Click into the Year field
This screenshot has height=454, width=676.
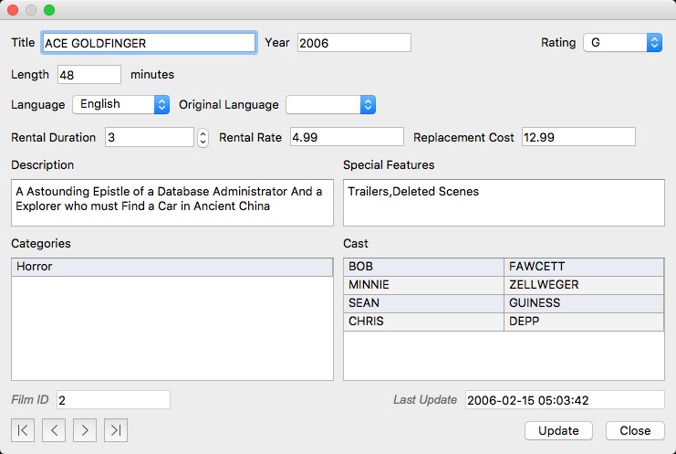[353, 43]
